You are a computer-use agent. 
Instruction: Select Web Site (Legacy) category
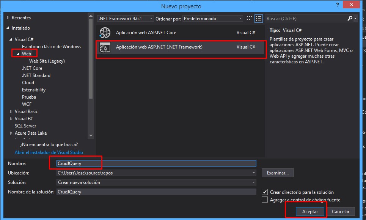point(47,61)
